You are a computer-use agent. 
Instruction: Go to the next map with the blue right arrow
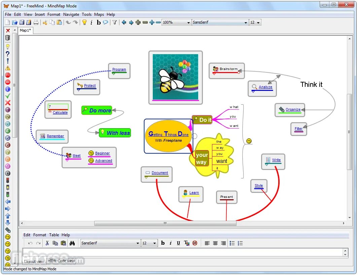tap(131, 22)
